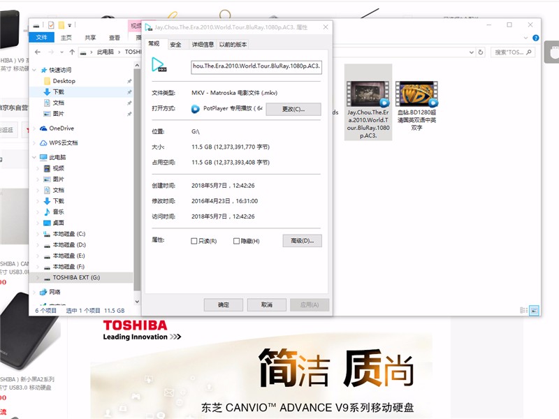Select WPS云文档 in navigation pane
The image size is (559, 419).
(x=63, y=143)
